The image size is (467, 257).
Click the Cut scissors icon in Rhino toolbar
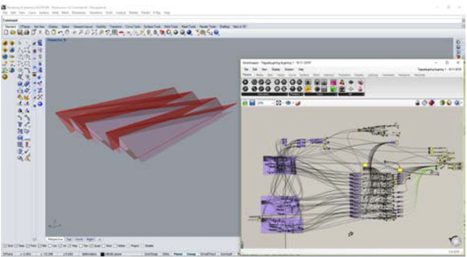(40, 32)
